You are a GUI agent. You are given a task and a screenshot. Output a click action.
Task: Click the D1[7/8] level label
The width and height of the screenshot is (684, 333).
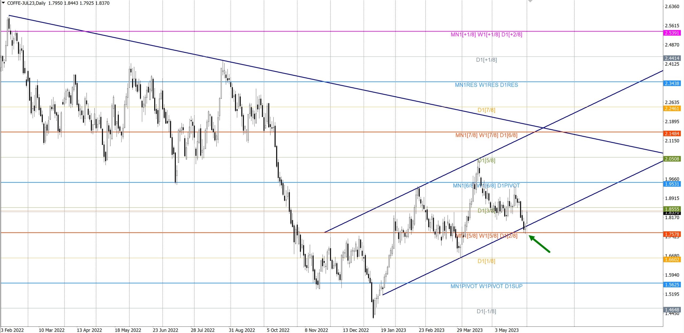[486, 110]
